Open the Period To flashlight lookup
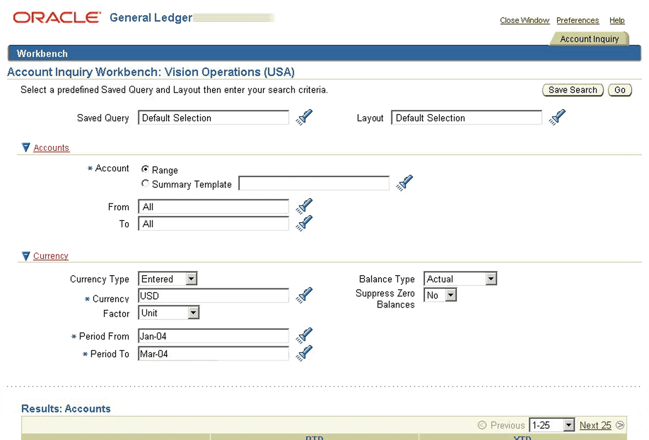 coord(303,353)
